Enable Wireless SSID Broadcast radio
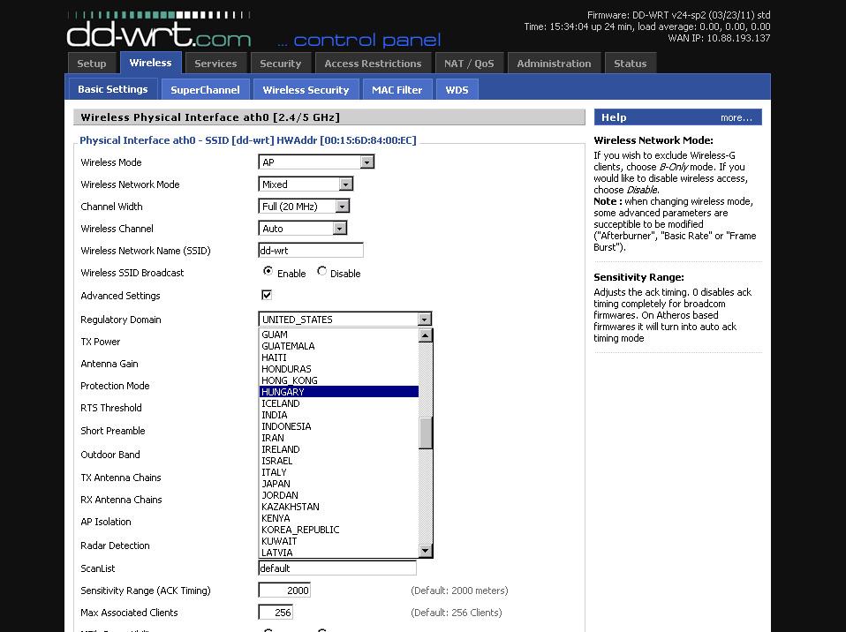The image size is (846, 632). (x=268, y=271)
